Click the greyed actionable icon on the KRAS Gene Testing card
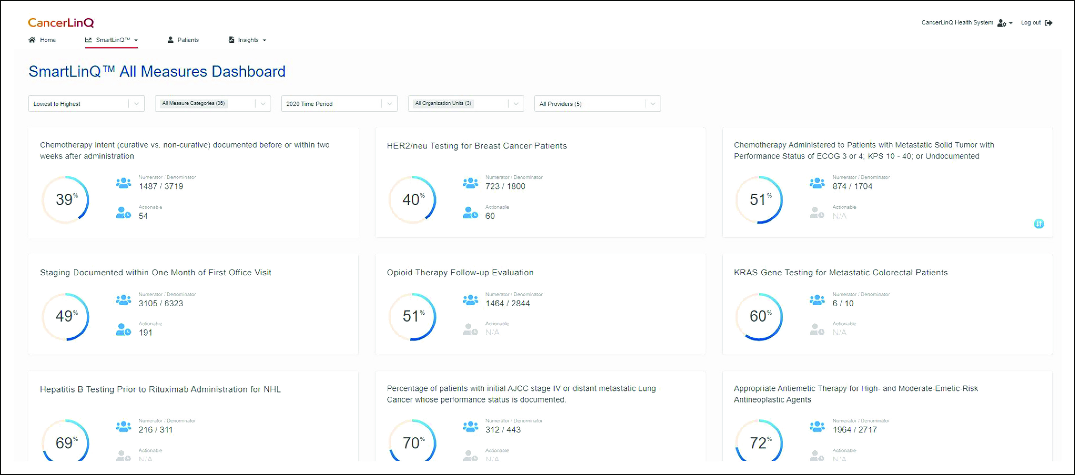Image resolution: width=1075 pixels, height=475 pixels. [x=817, y=329]
